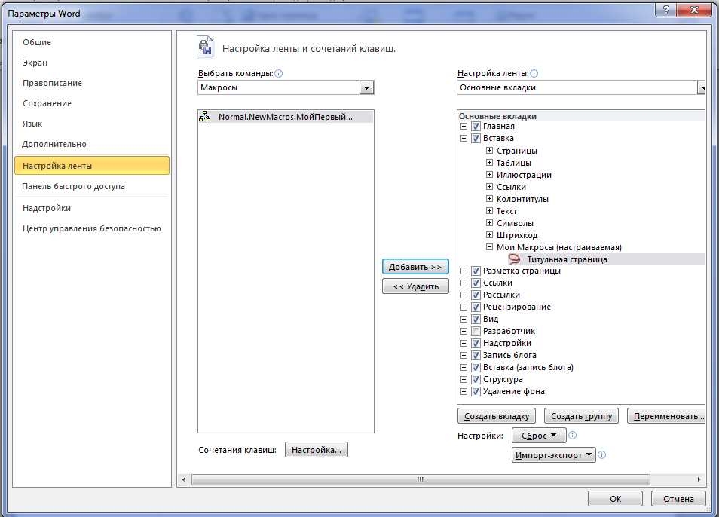Click the red icon next to Титульная страница

514,259
